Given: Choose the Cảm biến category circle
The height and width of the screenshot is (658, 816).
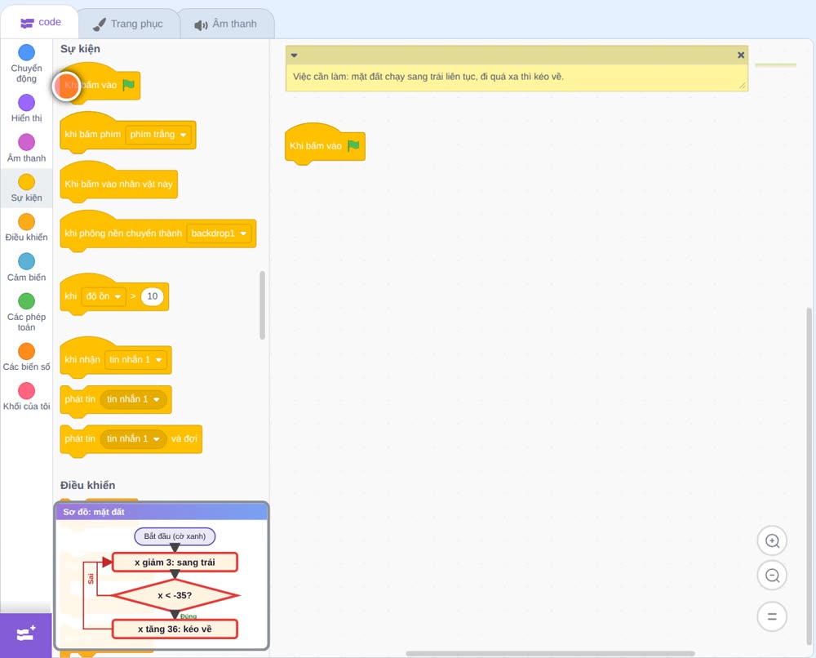Looking at the screenshot, I should [27, 261].
